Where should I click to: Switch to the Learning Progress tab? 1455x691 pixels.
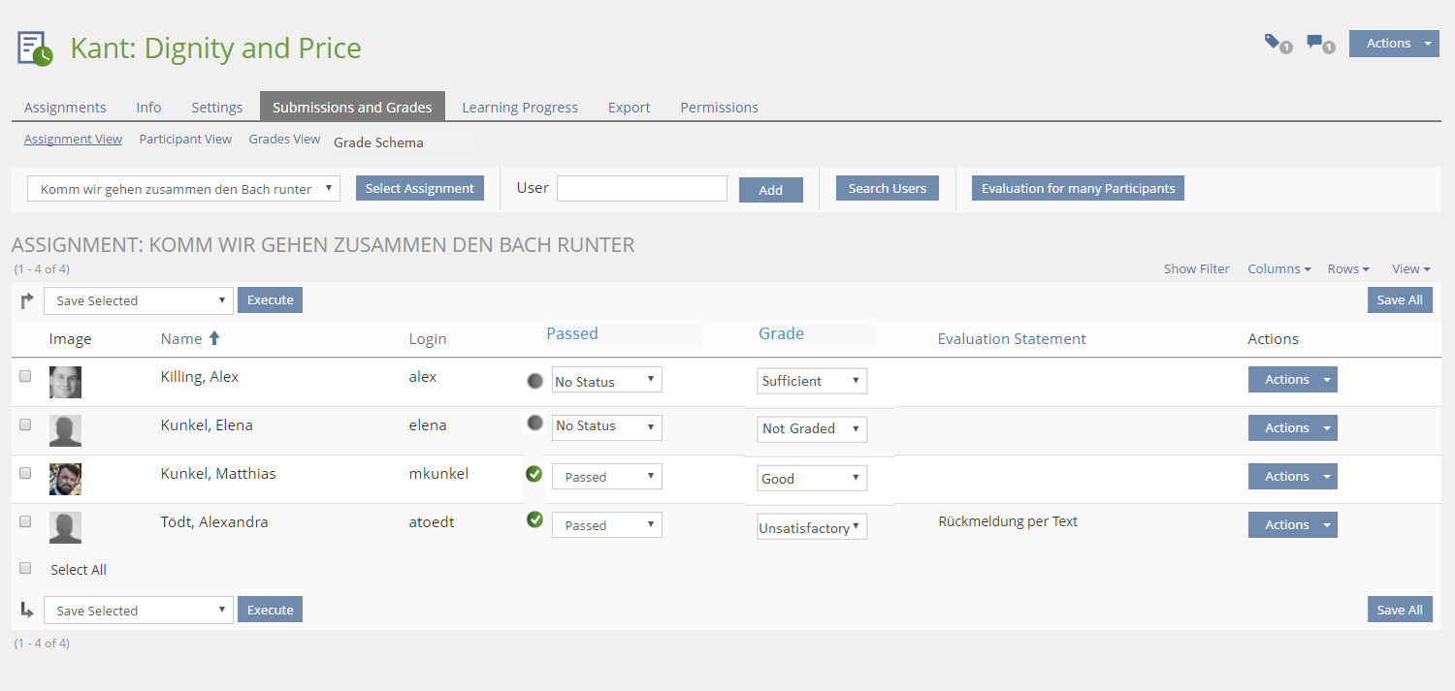pos(519,108)
